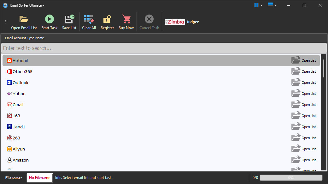Image resolution: width=328 pixels, height=184 pixels.
Task: Select the Outlook row label
Action: 20,83
